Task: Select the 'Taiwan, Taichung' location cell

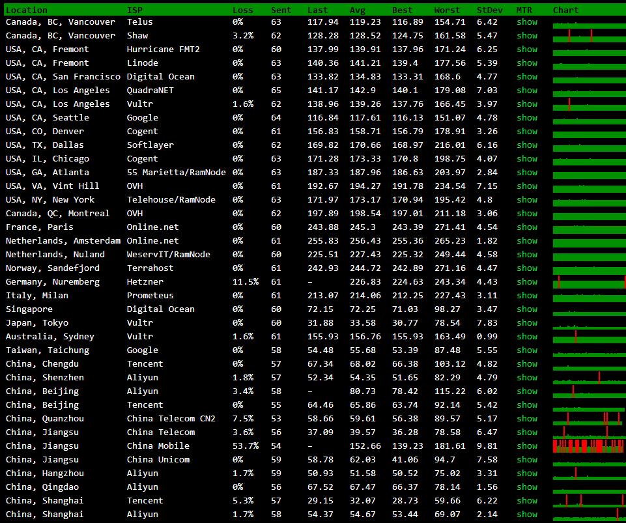Action: pos(48,350)
